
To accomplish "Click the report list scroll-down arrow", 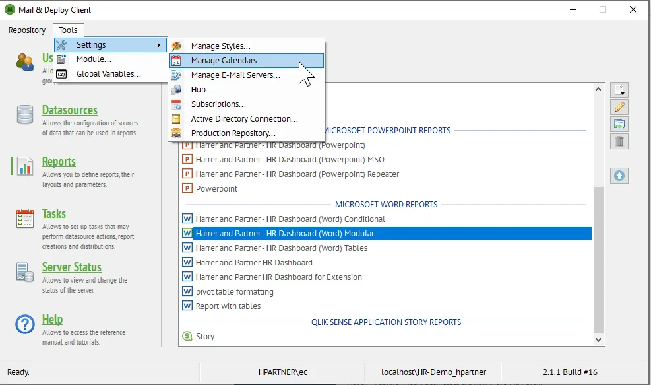I will click(x=598, y=339).
